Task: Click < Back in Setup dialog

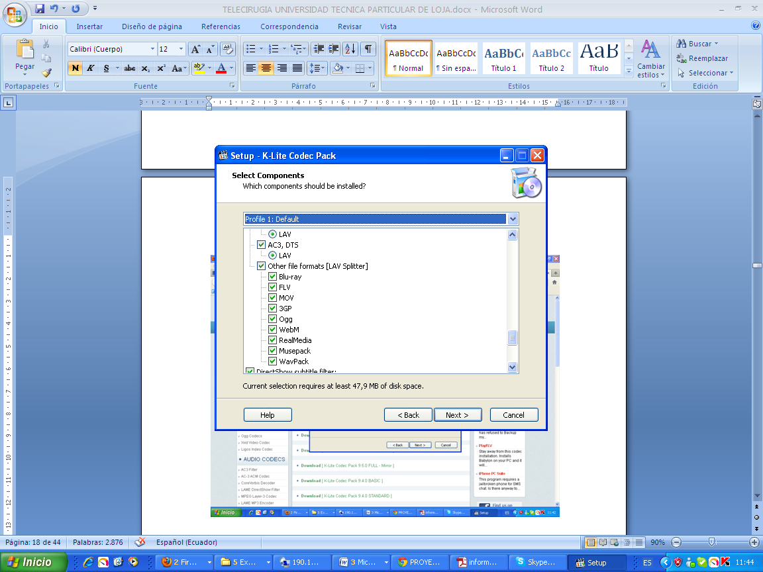Action: click(x=408, y=415)
